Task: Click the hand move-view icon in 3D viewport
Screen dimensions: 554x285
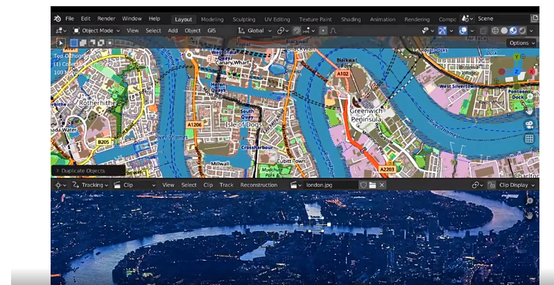Action: coord(529,111)
